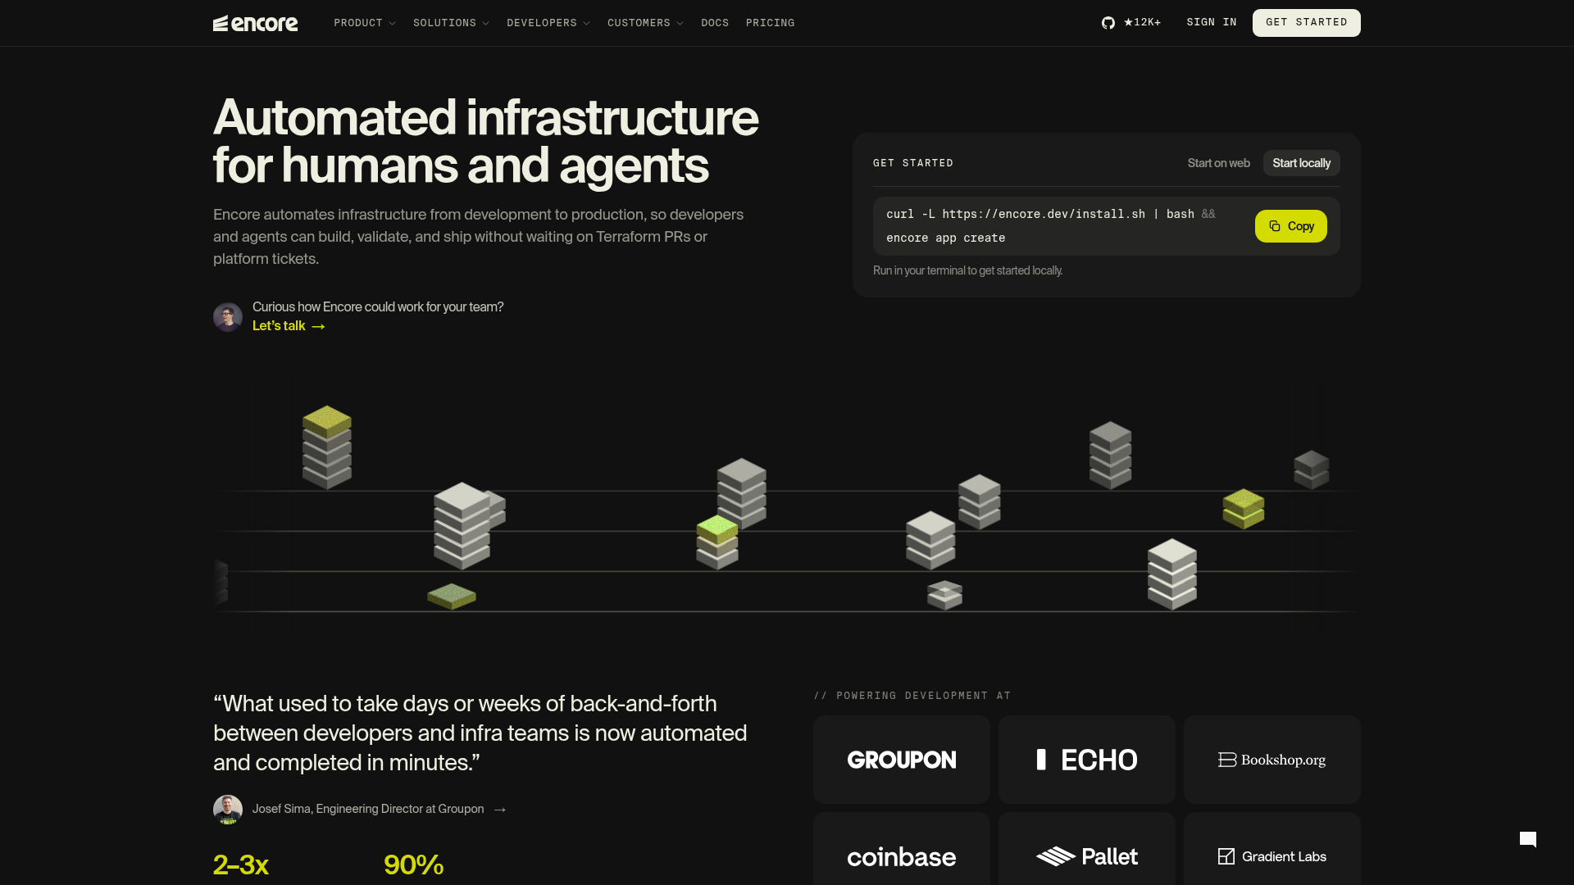Copy the curl install command
The width and height of the screenshot is (1574, 885).
(1290, 226)
